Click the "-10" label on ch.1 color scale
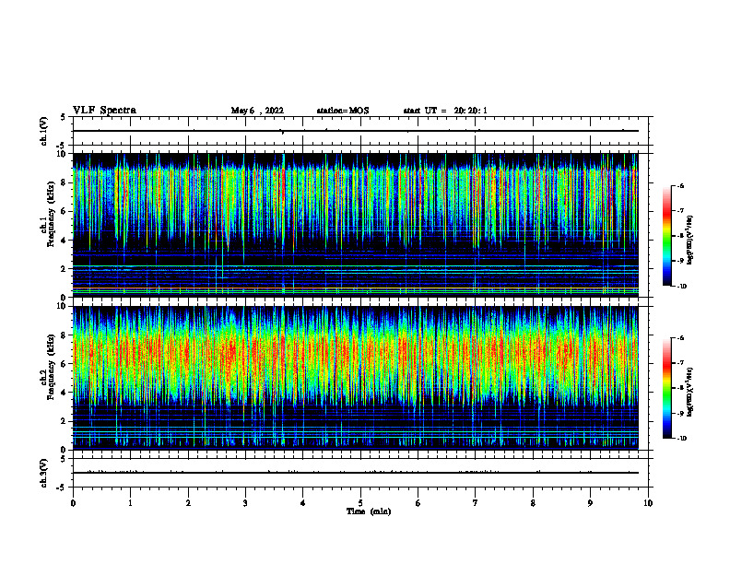Viewport: 730px width, 564px height. click(681, 287)
